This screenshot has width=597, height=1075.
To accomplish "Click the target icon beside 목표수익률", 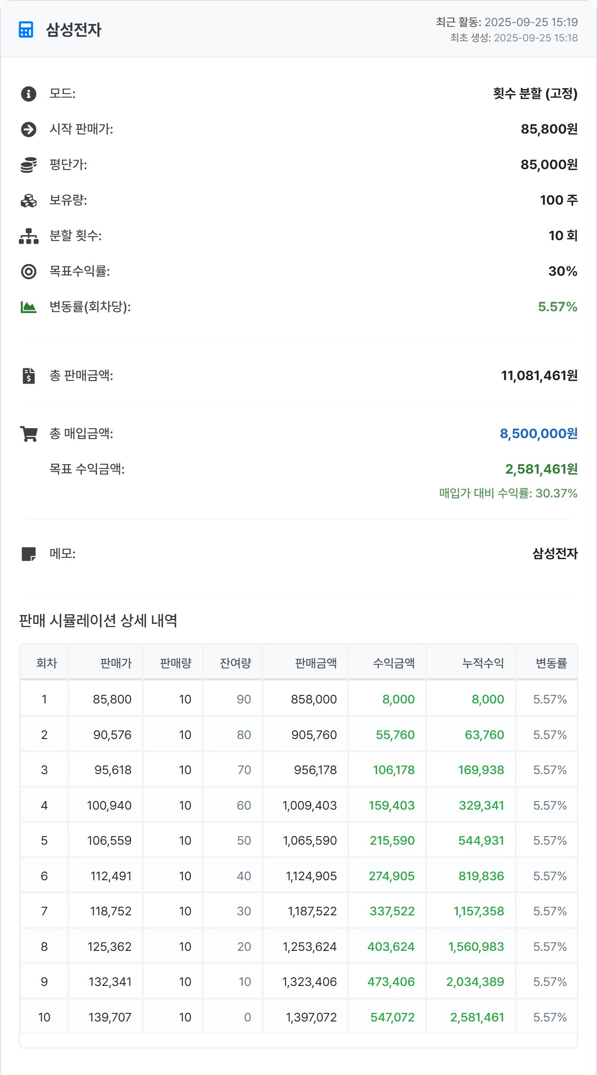I will 29,272.
